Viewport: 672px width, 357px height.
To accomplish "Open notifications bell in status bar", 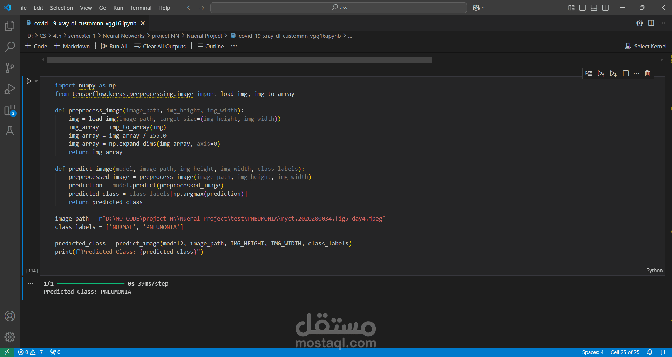I will tap(650, 352).
